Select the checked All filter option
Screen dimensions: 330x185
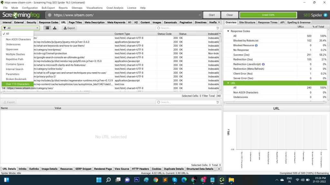17,34
